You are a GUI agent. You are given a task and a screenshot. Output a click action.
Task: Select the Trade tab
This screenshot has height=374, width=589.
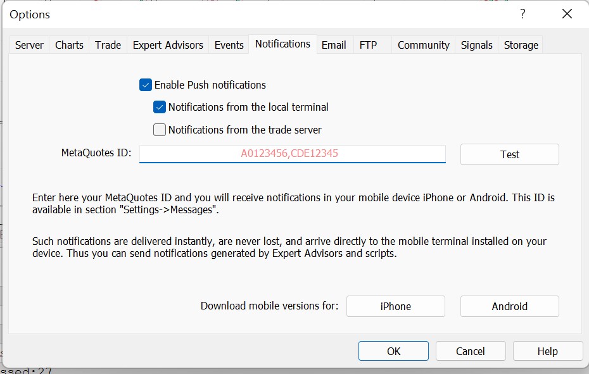[x=108, y=45]
